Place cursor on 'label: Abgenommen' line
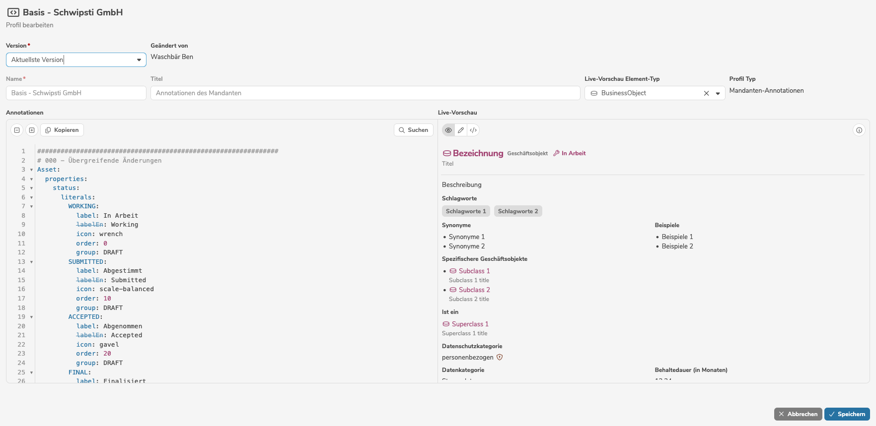This screenshot has height=426, width=876. point(109,326)
